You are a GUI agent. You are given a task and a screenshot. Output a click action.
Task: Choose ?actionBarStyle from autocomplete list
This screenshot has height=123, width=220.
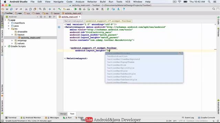coord(144,71)
